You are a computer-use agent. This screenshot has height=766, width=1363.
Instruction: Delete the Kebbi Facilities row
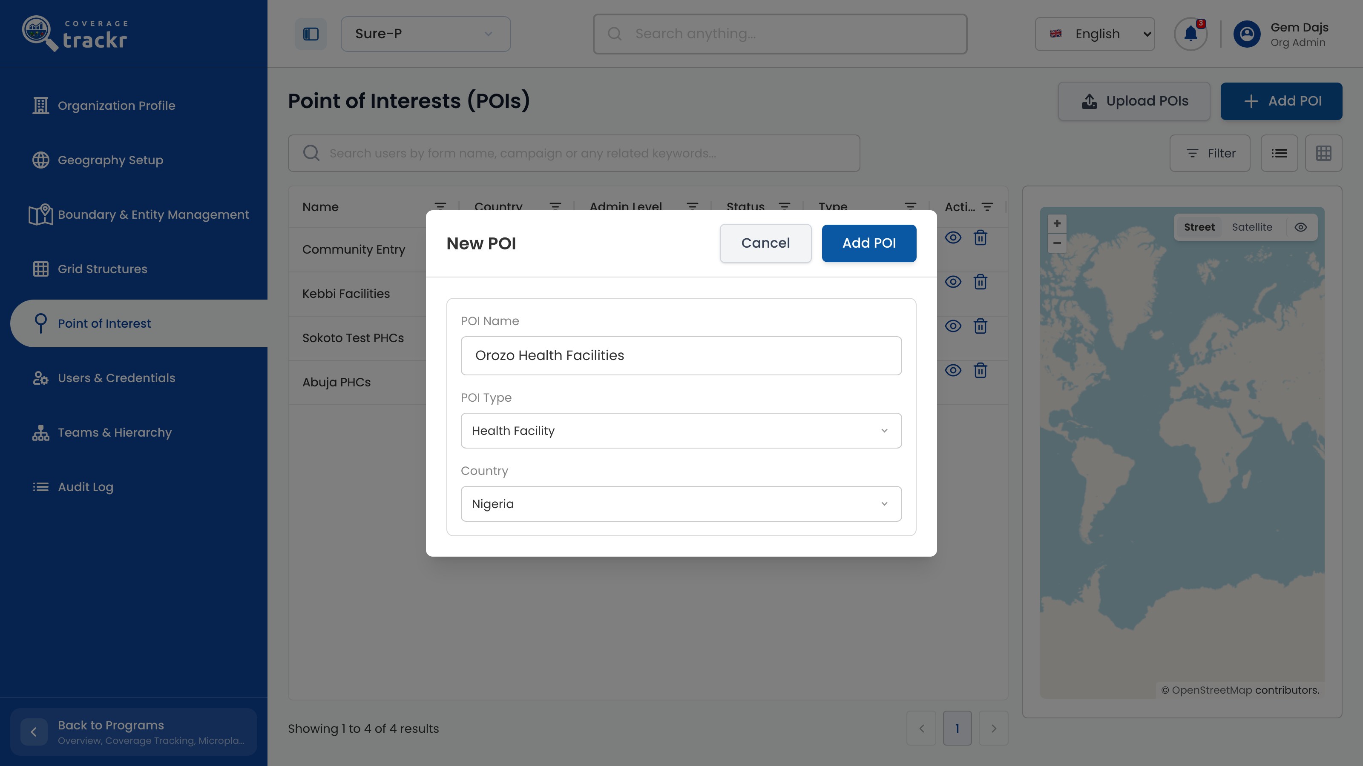[981, 282]
